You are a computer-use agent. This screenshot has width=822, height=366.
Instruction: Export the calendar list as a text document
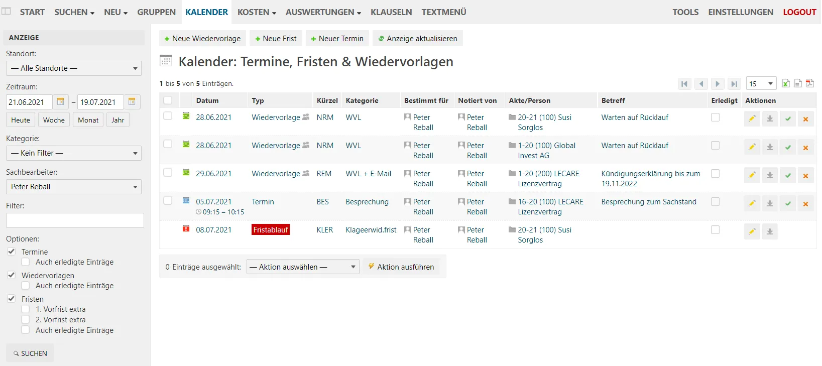(x=798, y=83)
